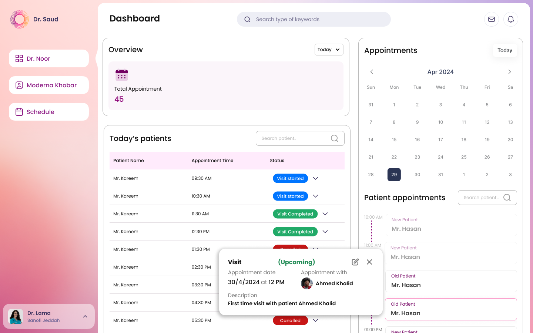Click the 04:30 PM appointment time
The image size is (533, 333).
point(201,303)
